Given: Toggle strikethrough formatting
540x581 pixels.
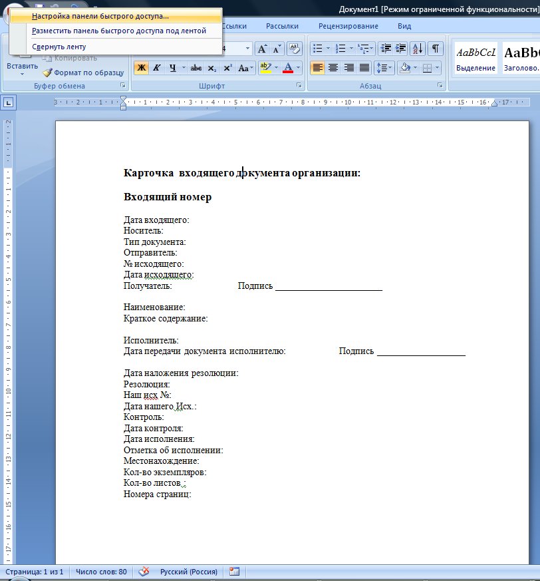Looking at the screenshot, I should pyautogui.click(x=196, y=68).
